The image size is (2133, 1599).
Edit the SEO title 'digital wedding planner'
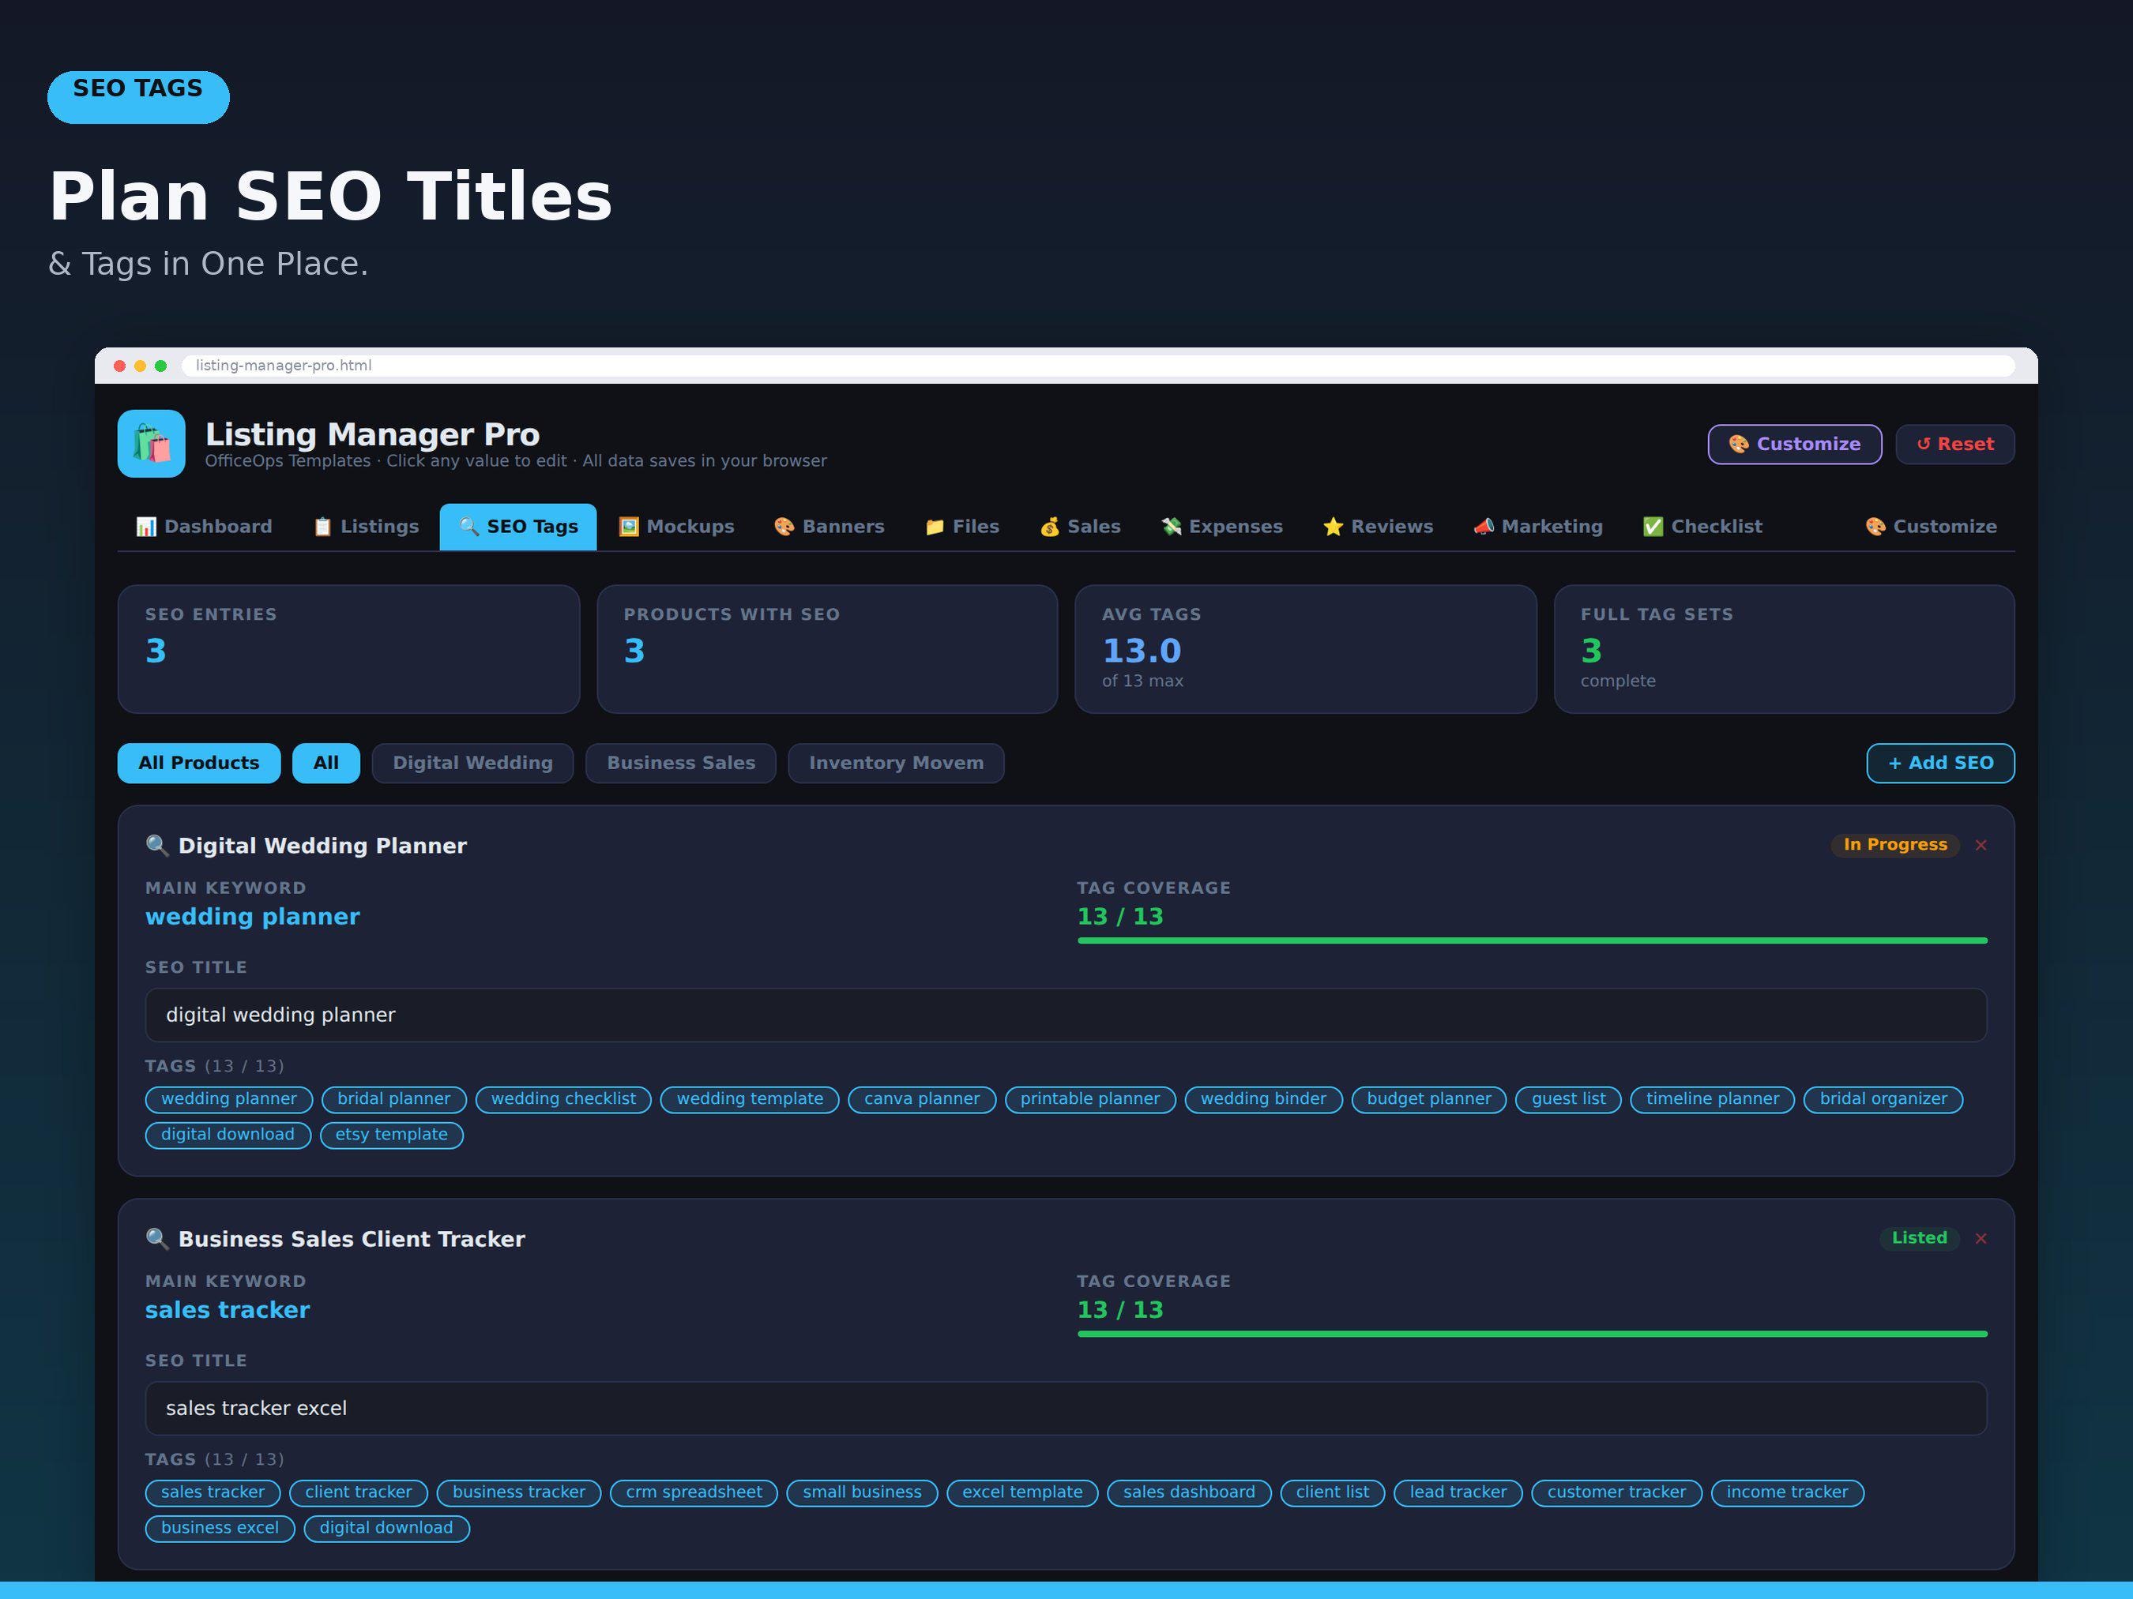pos(1066,1015)
